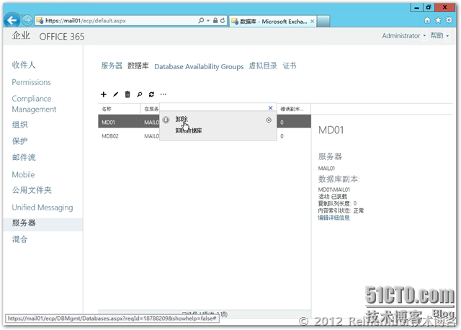
Task: Open 组织 section in sidebar
Action: pos(19,125)
